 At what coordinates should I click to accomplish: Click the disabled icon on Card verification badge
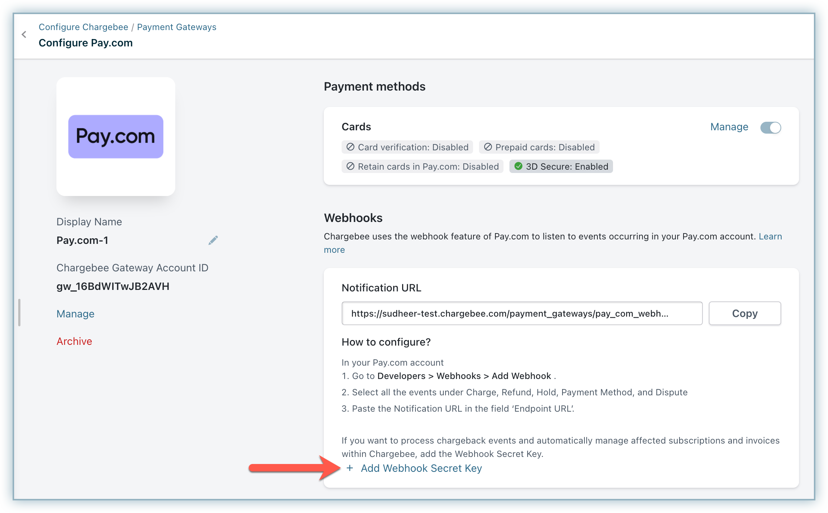pyautogui.click(x=350, y=147)
